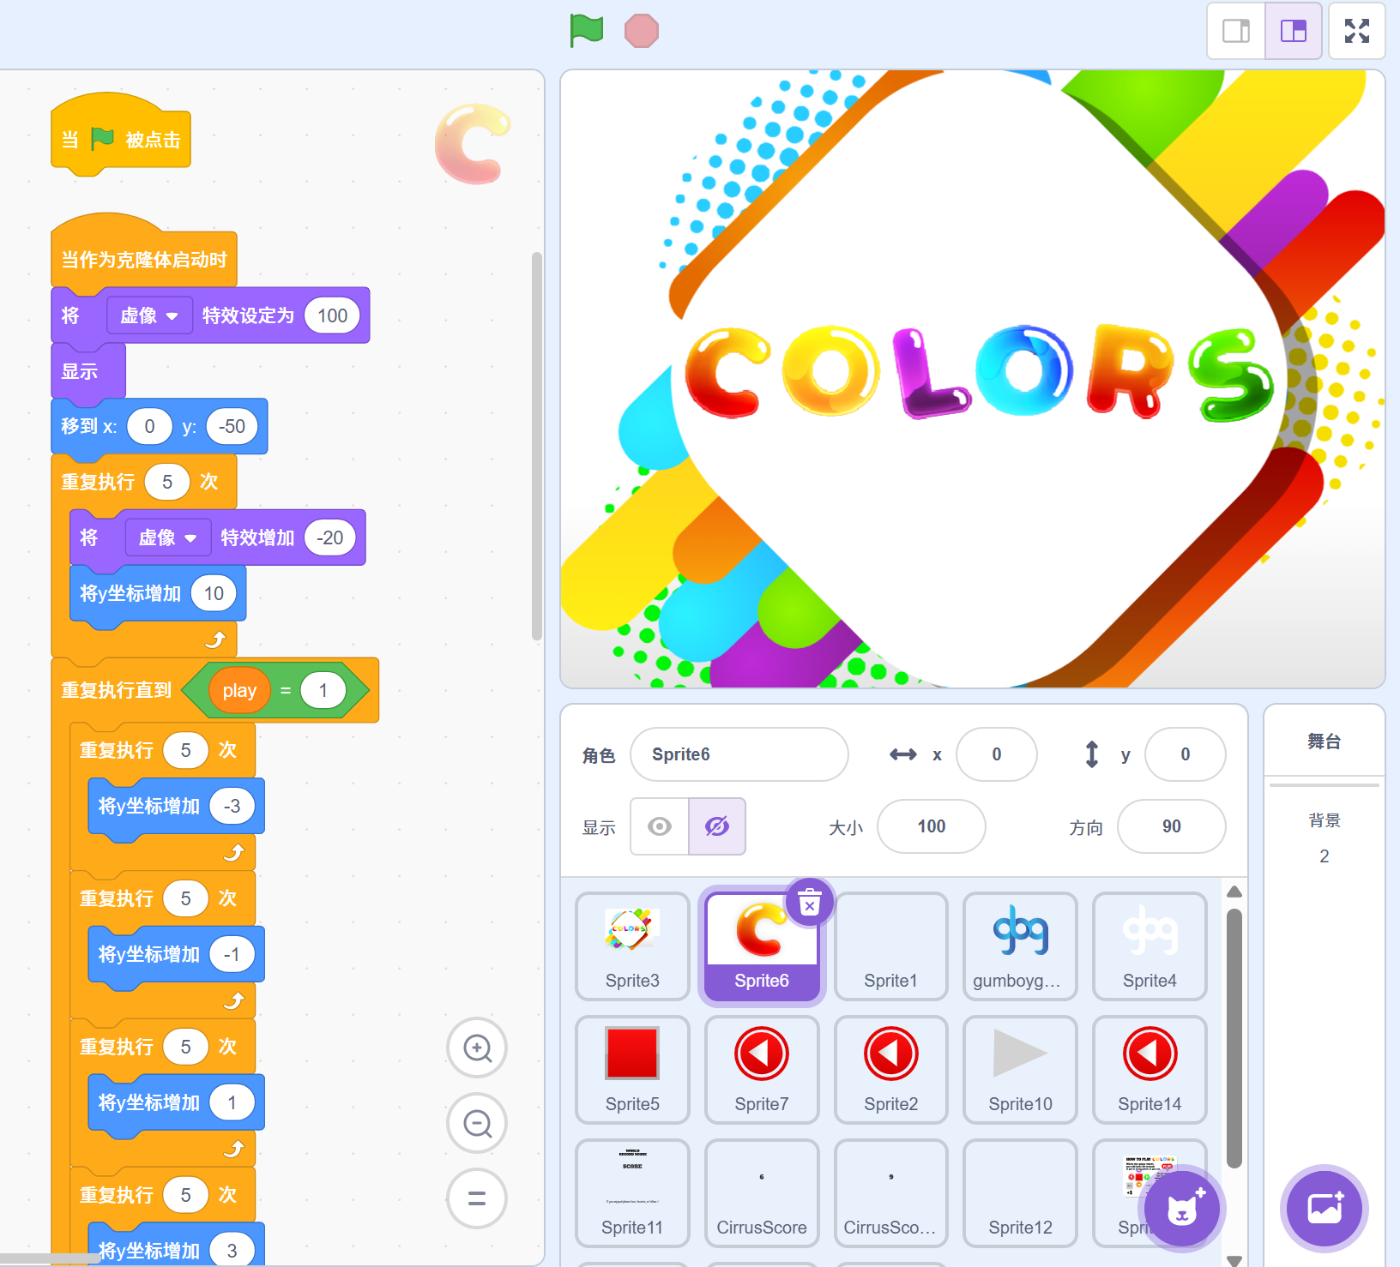Open ghost effect dropdown in change-effect block

168,538
